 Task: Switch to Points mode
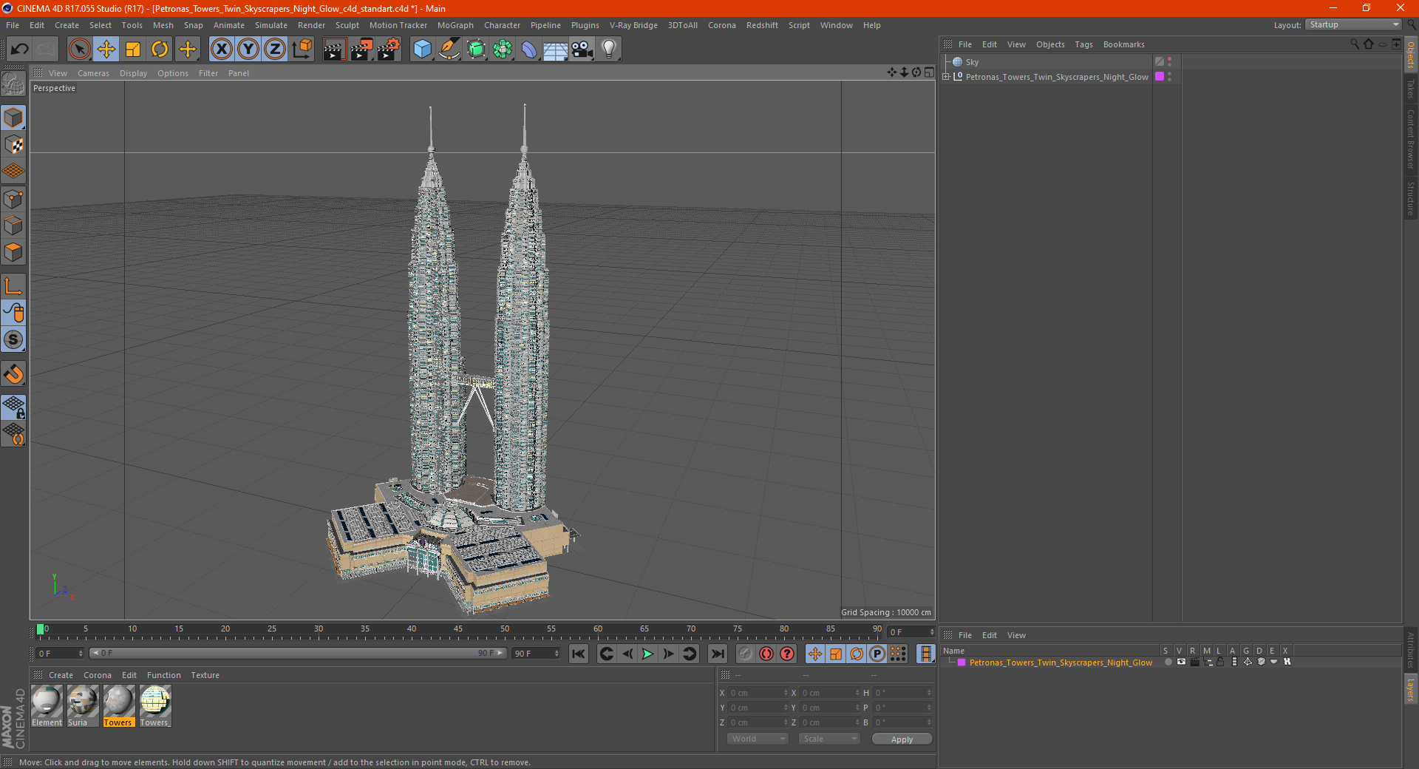[13, 199]
